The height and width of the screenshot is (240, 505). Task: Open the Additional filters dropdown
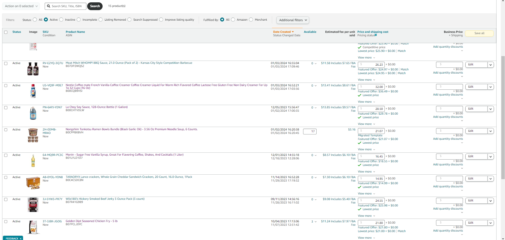(293, 20)
